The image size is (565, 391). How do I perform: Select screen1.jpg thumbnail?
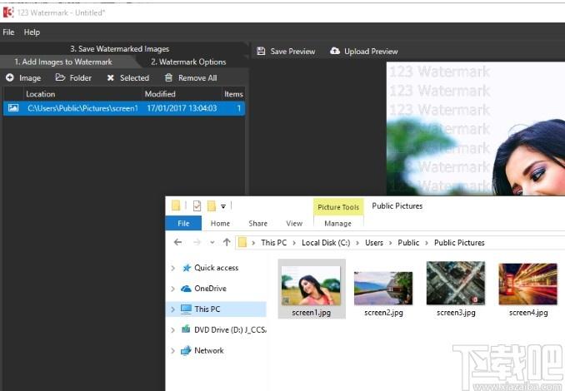pyautogui.click(x=312, y=289)
